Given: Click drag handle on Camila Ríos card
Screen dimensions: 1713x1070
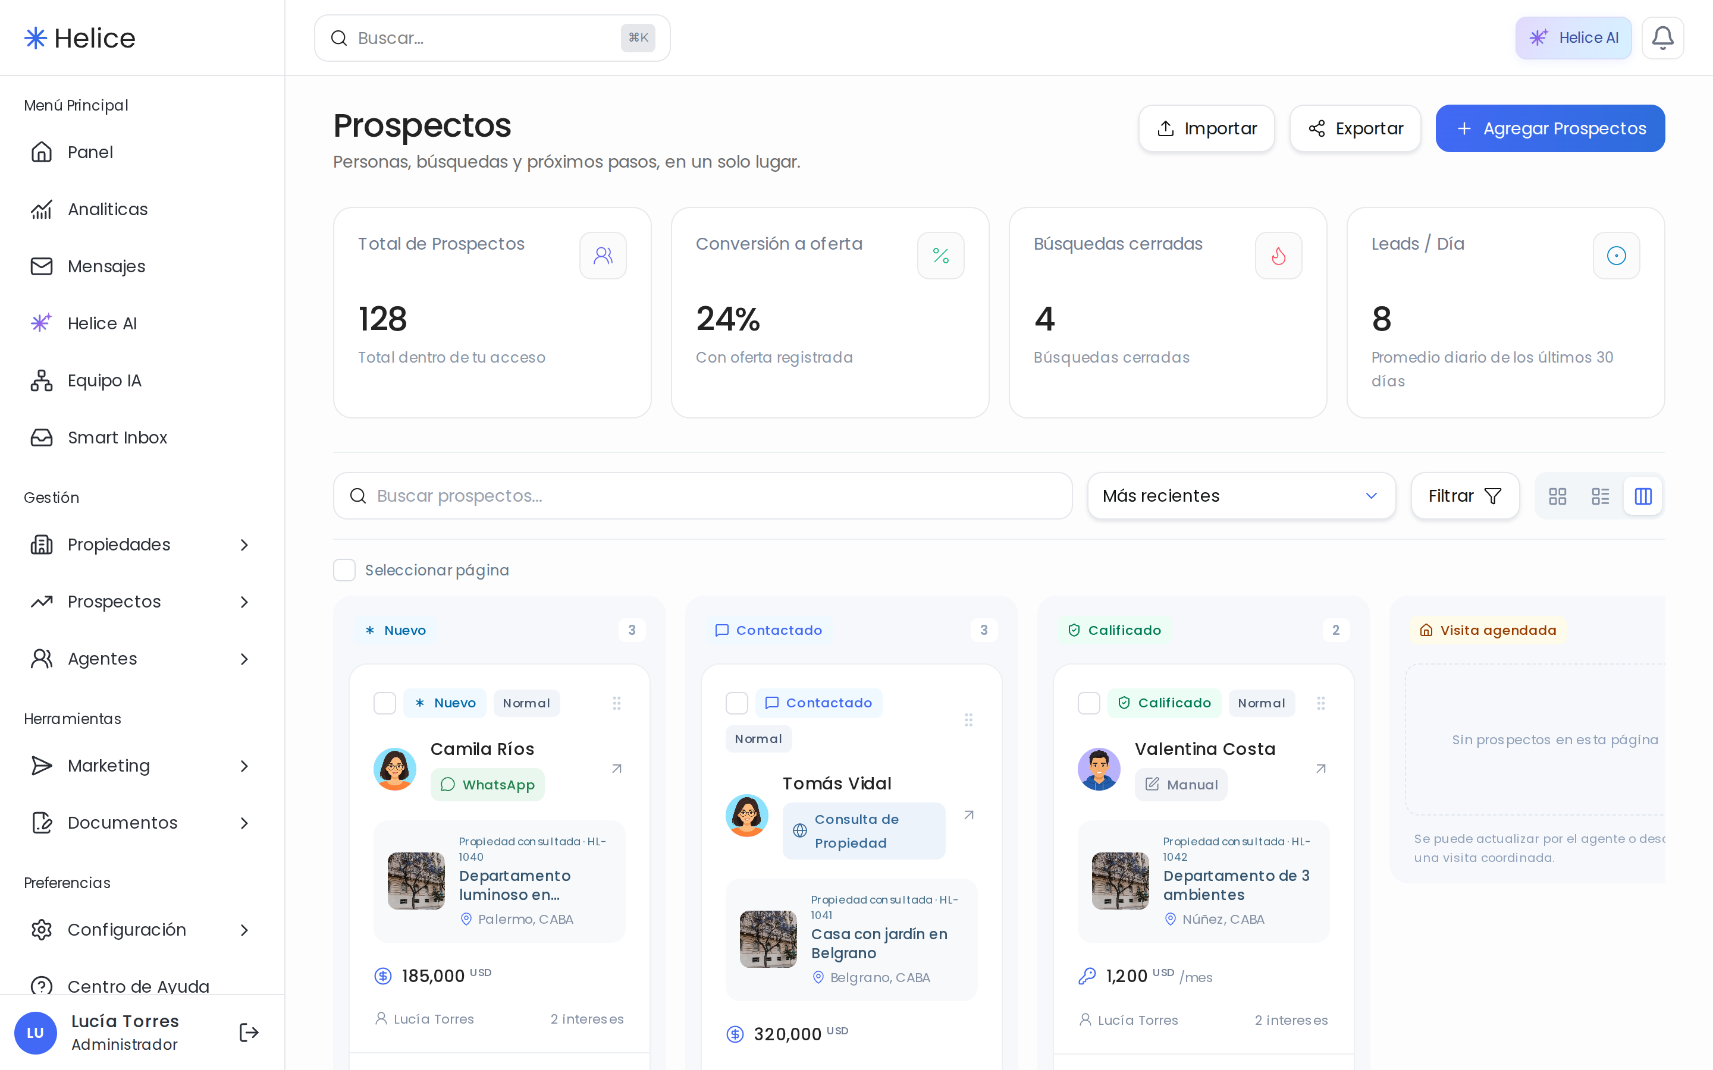Looking at the screenshot, I should (617, 703).
